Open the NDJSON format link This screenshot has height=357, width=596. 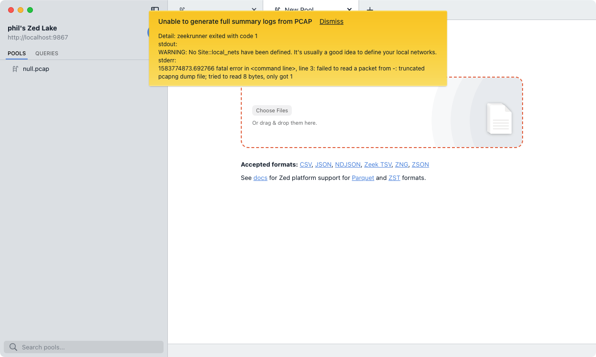tap(348, 165)
